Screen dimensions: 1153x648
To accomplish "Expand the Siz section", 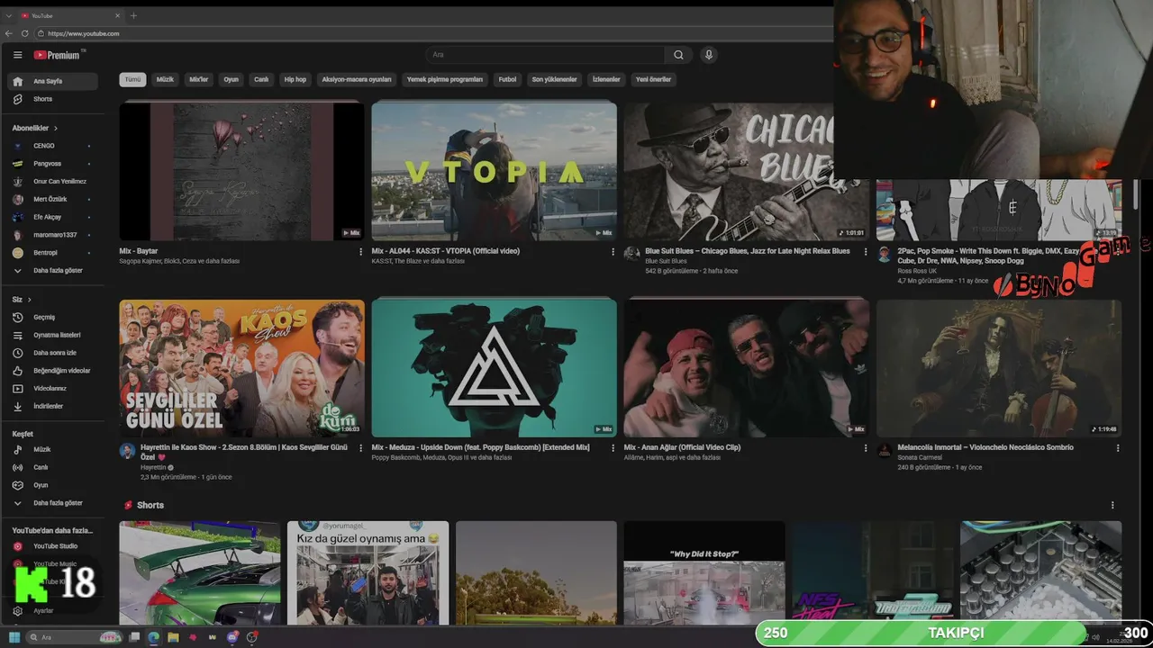I will [22, 300].
